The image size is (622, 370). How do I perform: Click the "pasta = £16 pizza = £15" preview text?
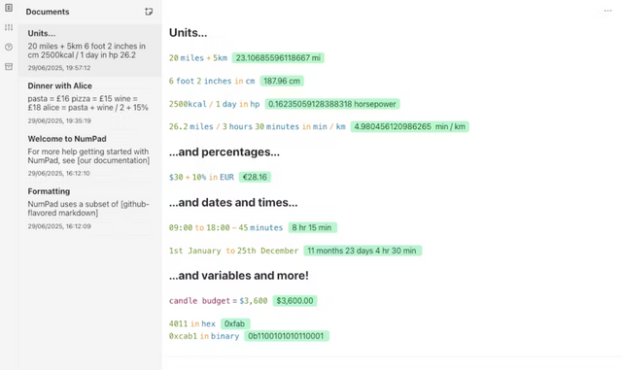point(87,103)
